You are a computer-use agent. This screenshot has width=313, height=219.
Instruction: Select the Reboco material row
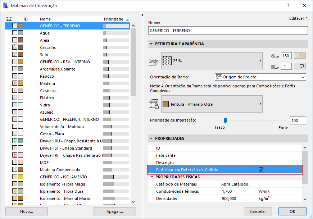68,76
